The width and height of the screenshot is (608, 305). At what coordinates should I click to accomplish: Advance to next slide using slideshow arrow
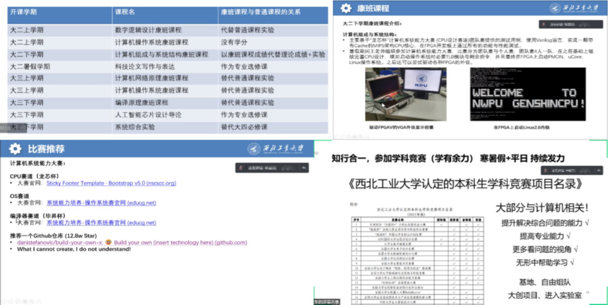(x=10, y=301)
